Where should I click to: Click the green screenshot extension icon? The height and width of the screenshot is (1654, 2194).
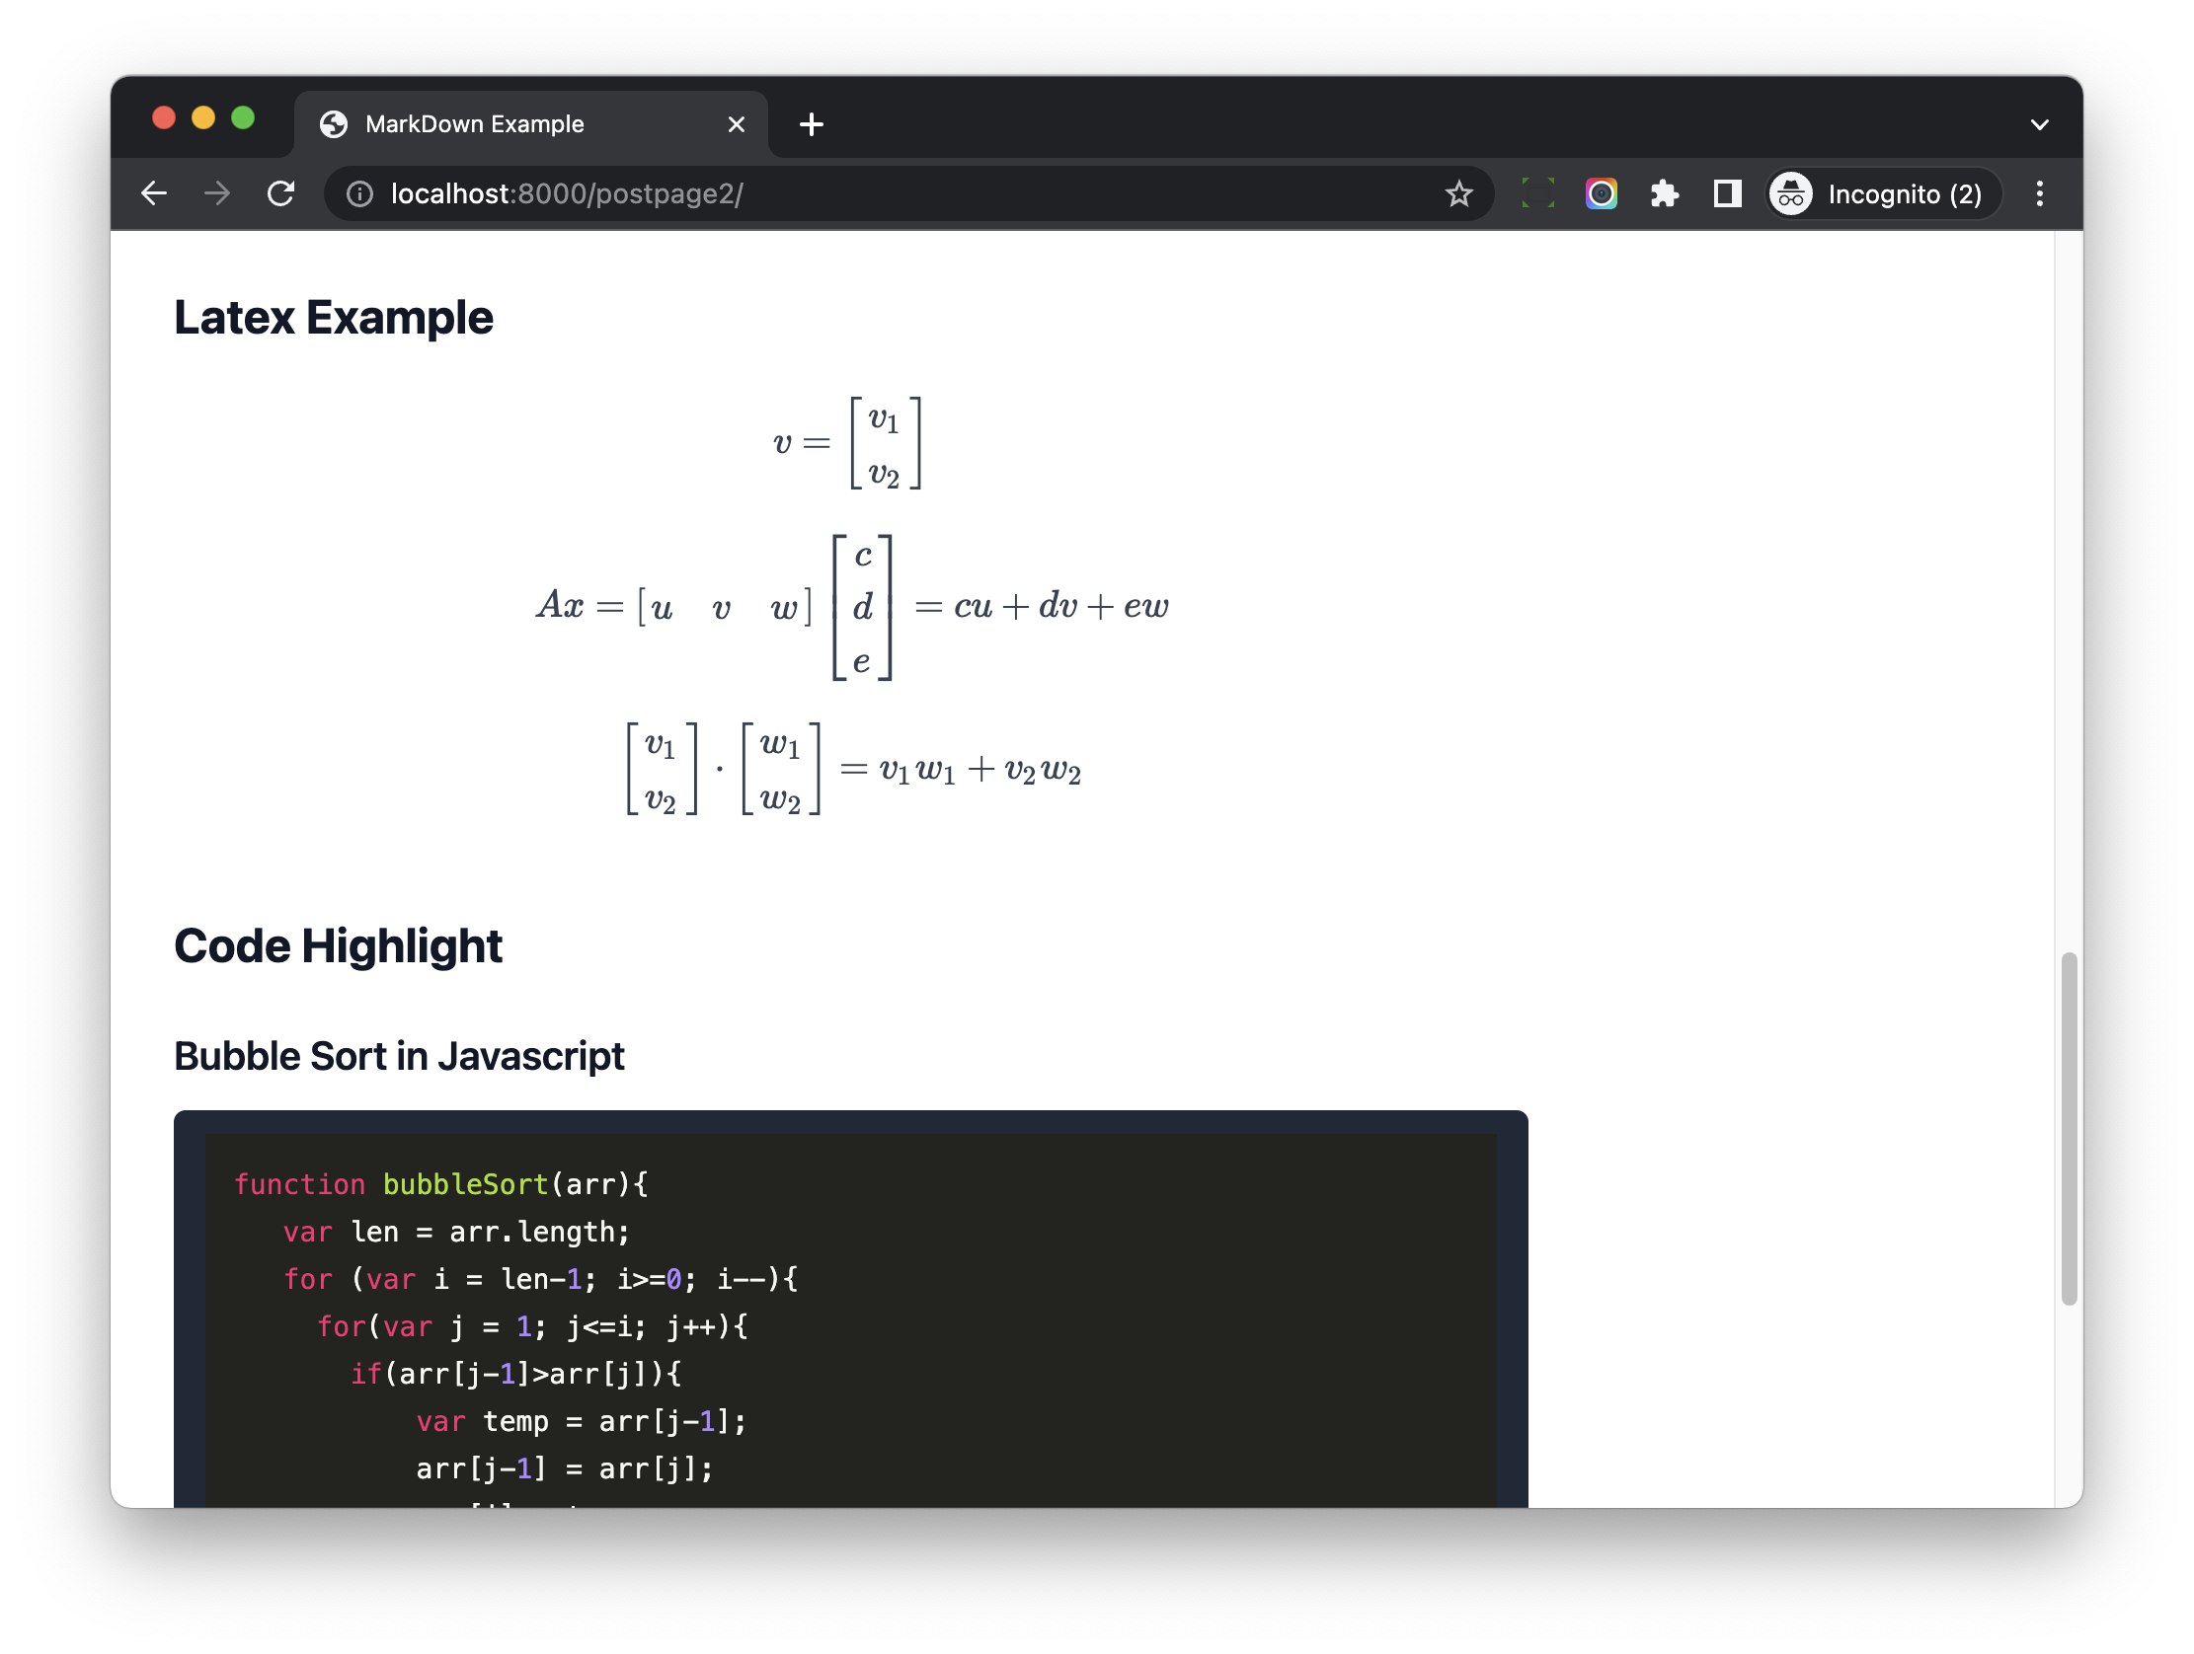click(x=1537, y=193)
